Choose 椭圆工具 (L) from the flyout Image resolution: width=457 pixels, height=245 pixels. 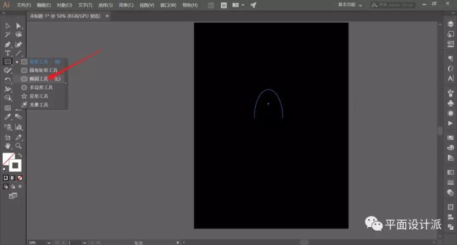tap(41, 79)
